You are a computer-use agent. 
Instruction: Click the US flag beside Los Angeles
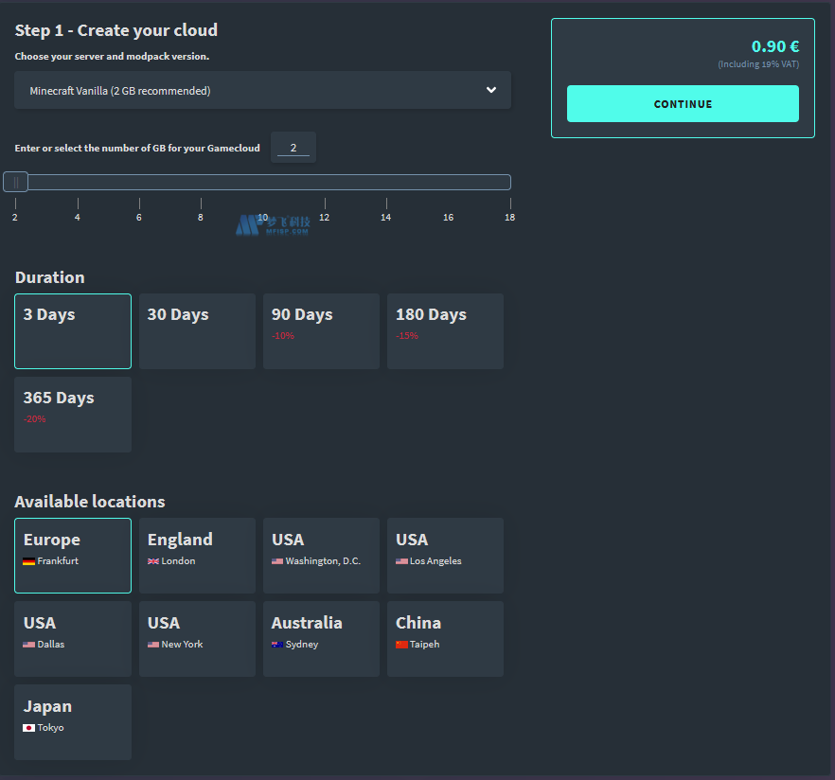401,561
